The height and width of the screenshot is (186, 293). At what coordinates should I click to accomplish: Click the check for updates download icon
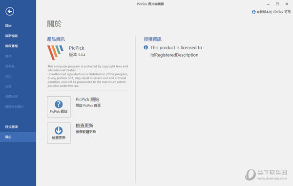pyautogui.click(x=59, y=130)
